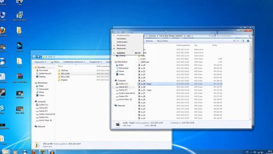Click the help icon in main window toolbar
The height and width of the screenshot is (154, 273).
248,41
